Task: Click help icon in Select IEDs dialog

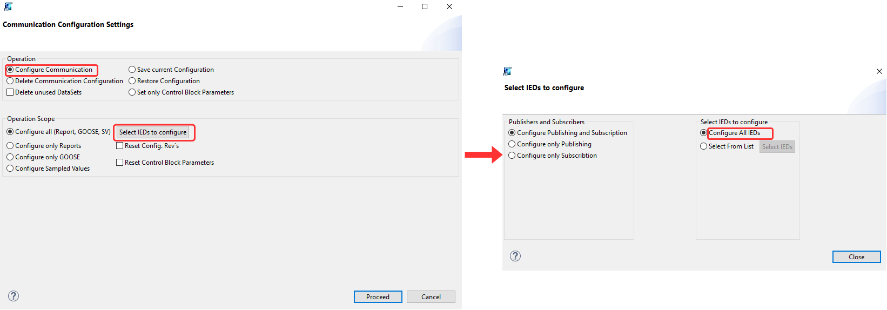Action: pos(515,256)
